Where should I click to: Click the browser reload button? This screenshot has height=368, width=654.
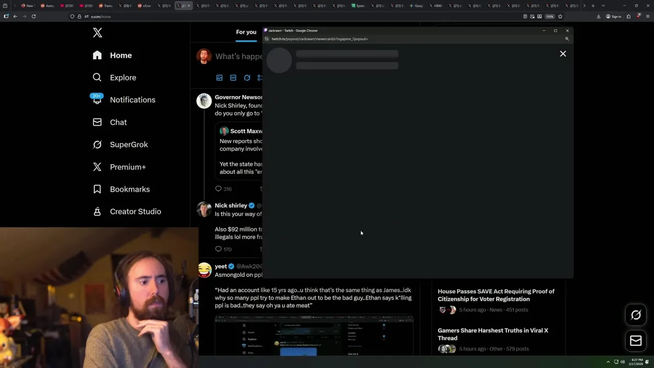(34, 16)
